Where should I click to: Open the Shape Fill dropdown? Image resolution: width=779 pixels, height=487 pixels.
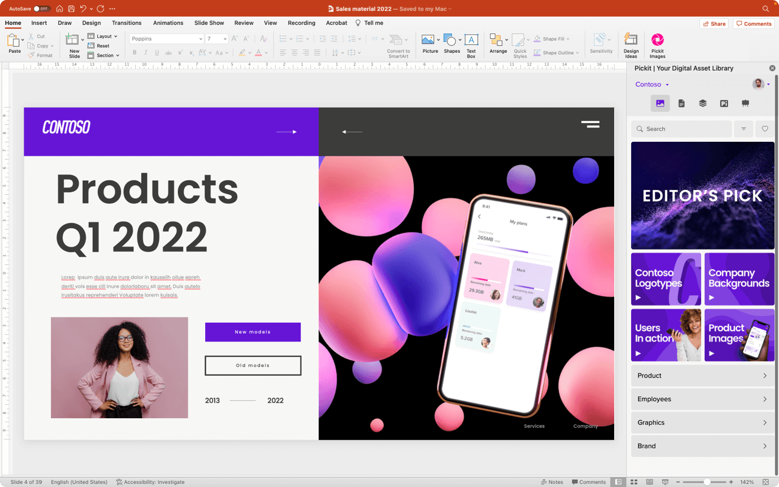click(x=551, y=39)
